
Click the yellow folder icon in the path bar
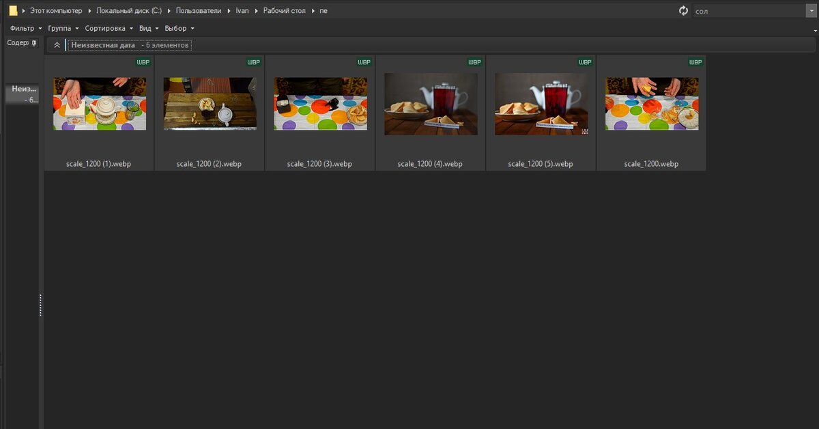click(x=13, y=10)
